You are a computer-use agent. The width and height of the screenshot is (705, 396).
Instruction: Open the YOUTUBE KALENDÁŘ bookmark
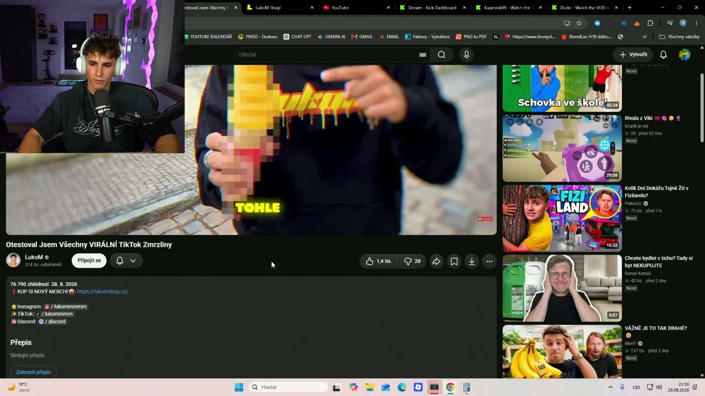tap(208, 37)
